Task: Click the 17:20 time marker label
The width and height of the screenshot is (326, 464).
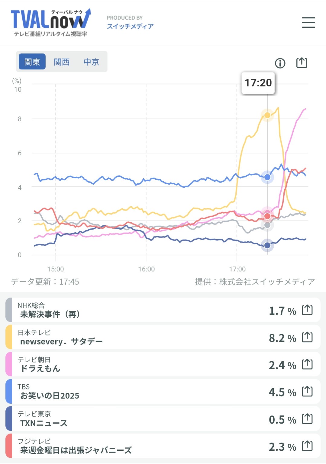Action: point(258,83)
